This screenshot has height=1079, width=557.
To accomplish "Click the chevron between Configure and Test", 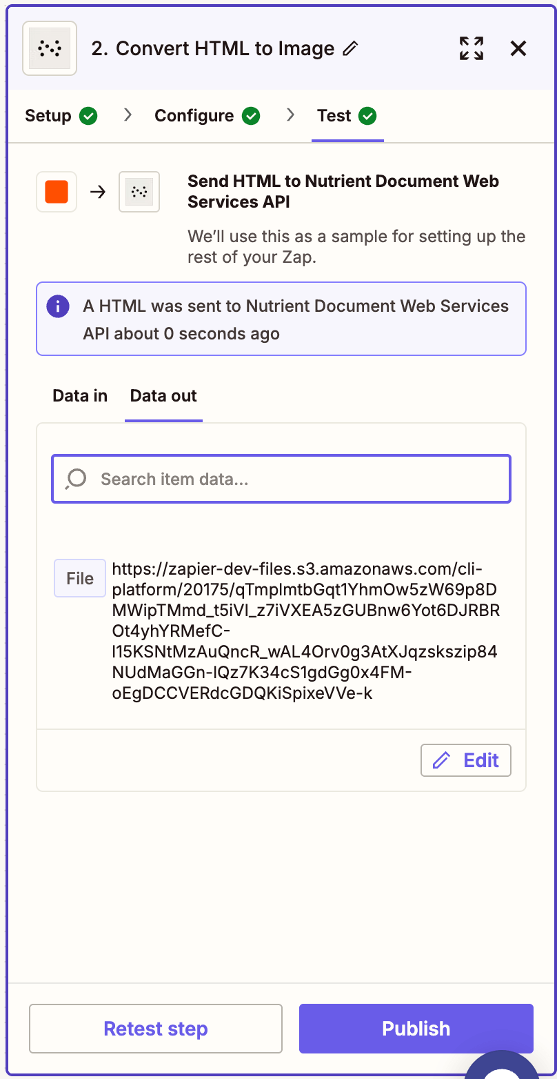I will point(290,116).
